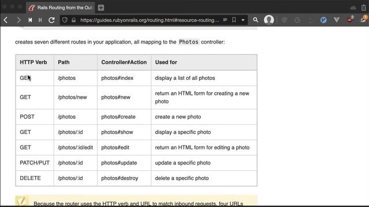The image size is (369, 207).
Task: Click the photos#edit cell
Action: [x=124, y=147]
